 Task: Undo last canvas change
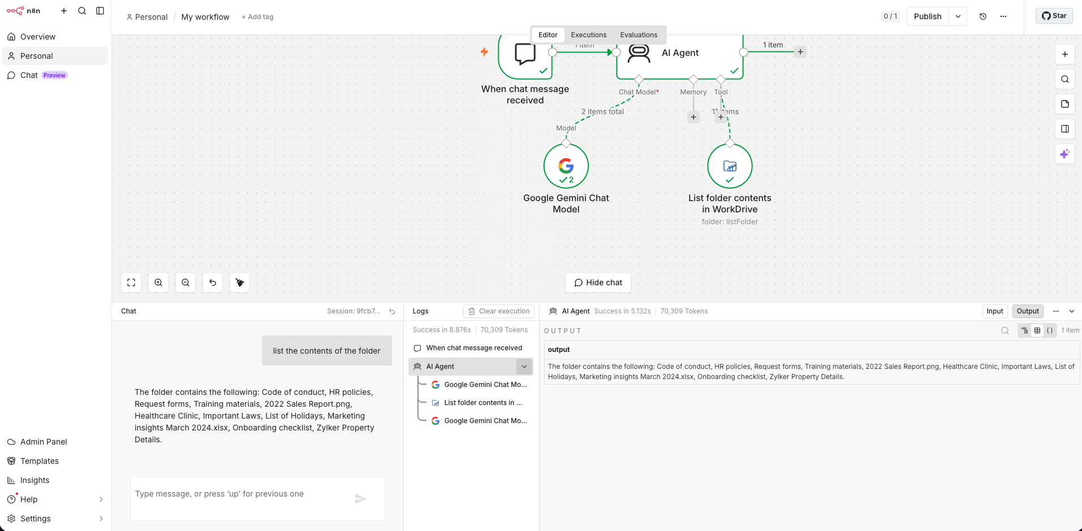tap(213, 282)
